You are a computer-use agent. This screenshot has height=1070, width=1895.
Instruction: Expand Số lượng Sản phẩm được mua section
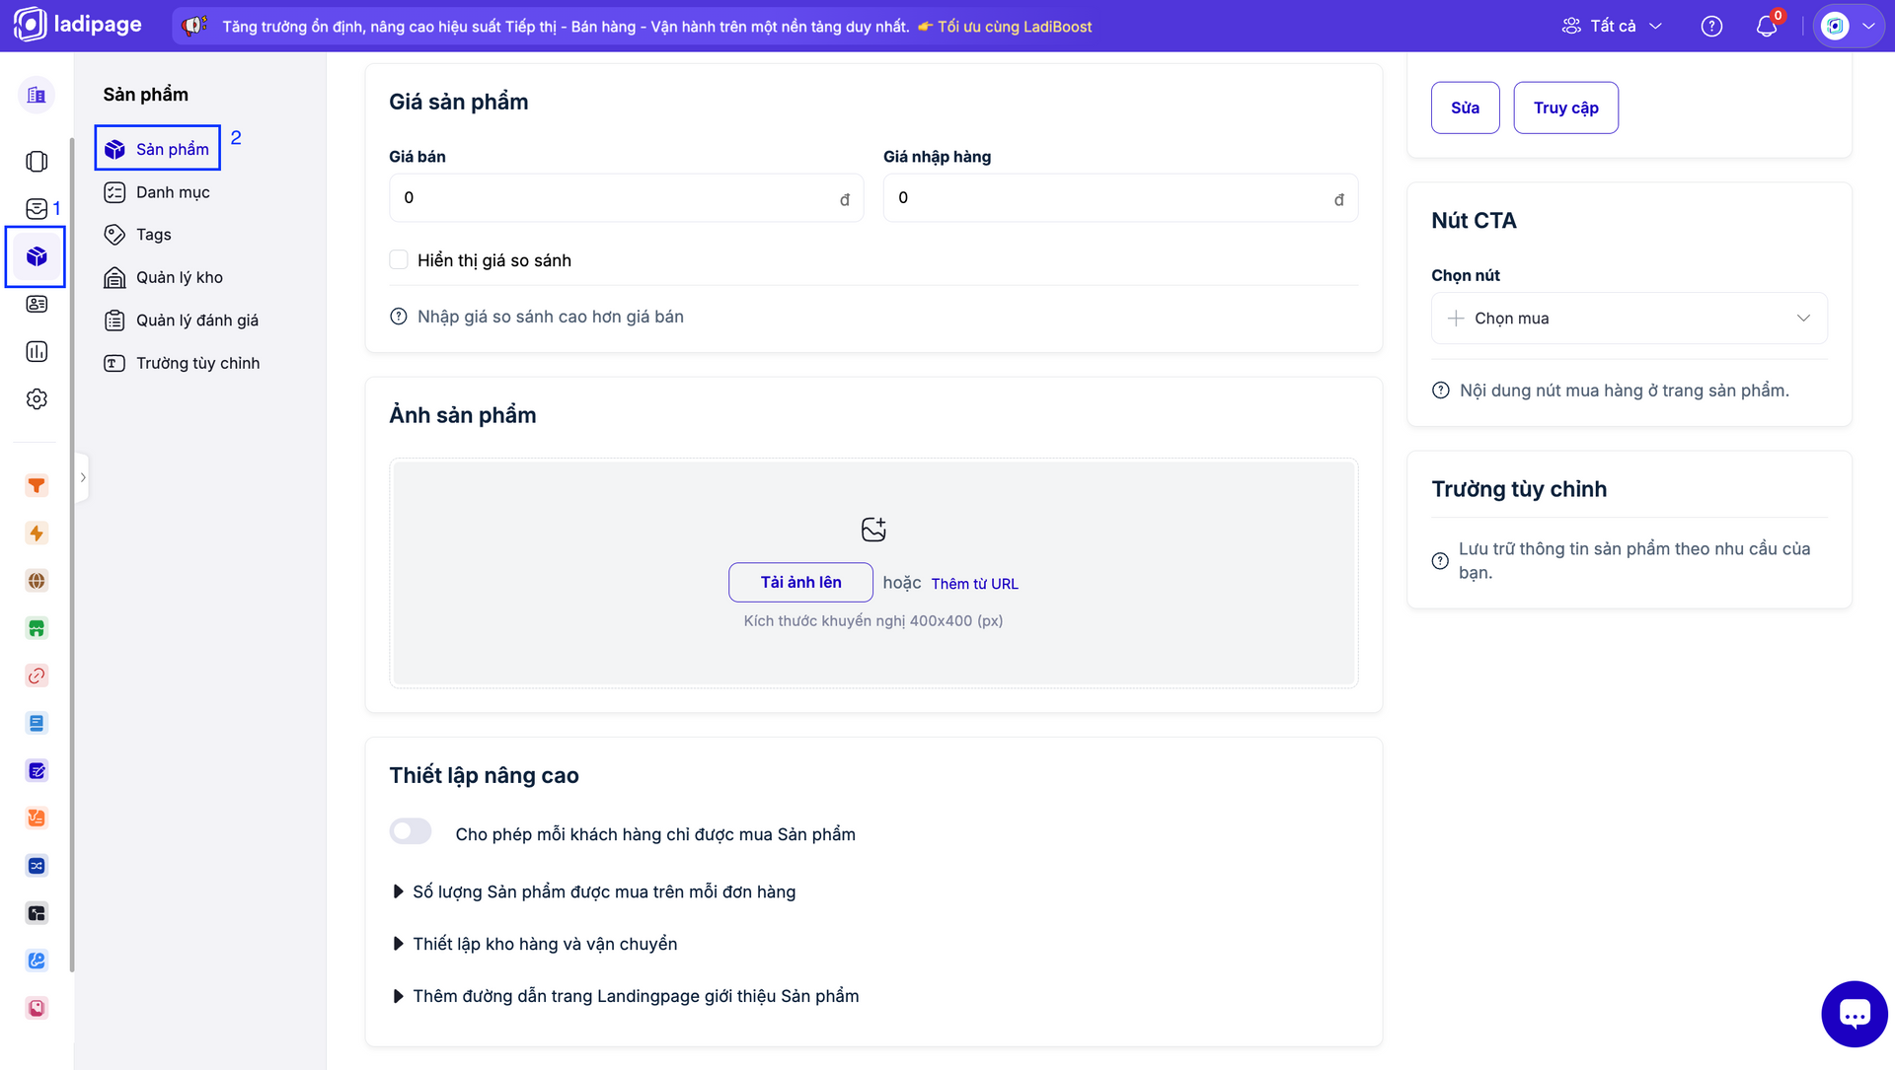click(603, 892)
